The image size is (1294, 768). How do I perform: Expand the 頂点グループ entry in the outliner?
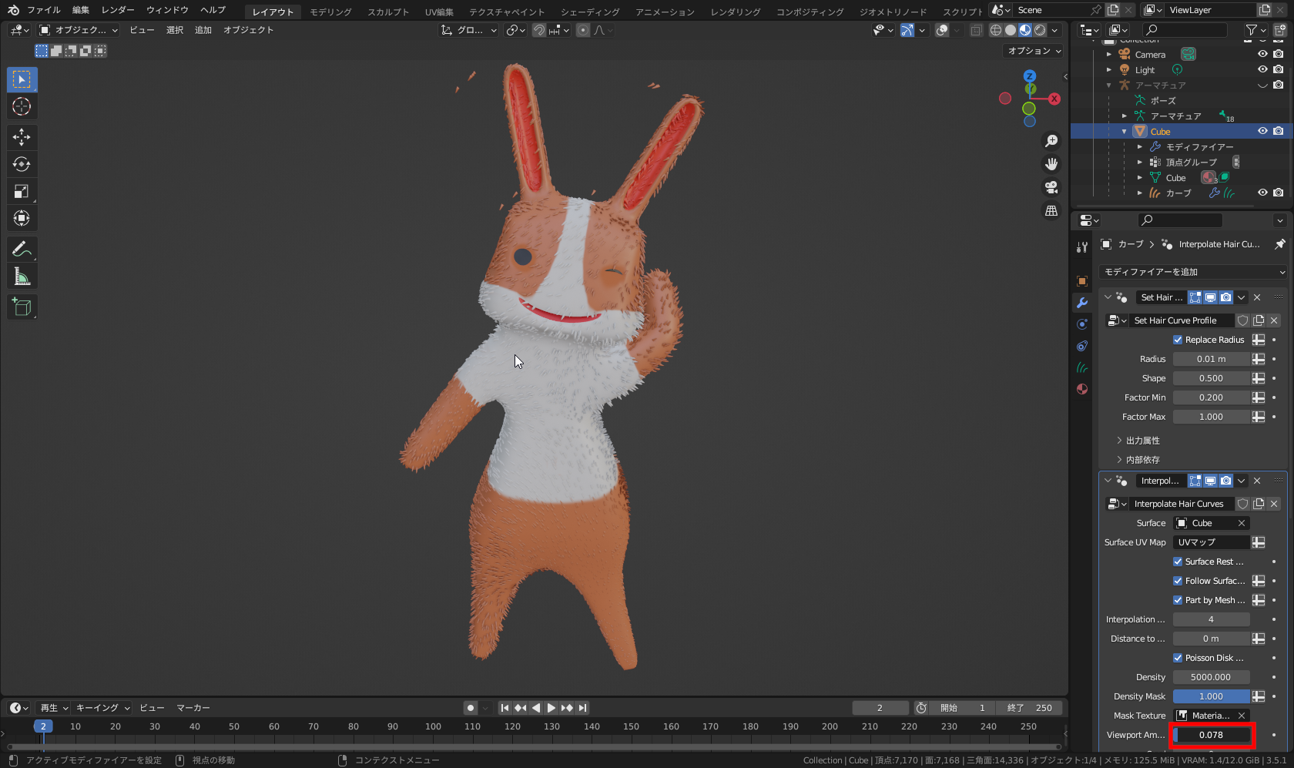pyautogui.click(x=1140, y=162)
